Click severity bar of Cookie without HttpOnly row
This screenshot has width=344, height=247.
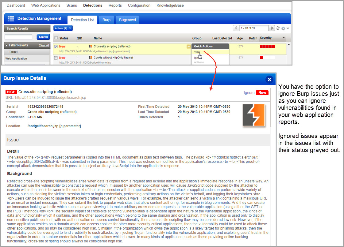[x=267, y=58]
